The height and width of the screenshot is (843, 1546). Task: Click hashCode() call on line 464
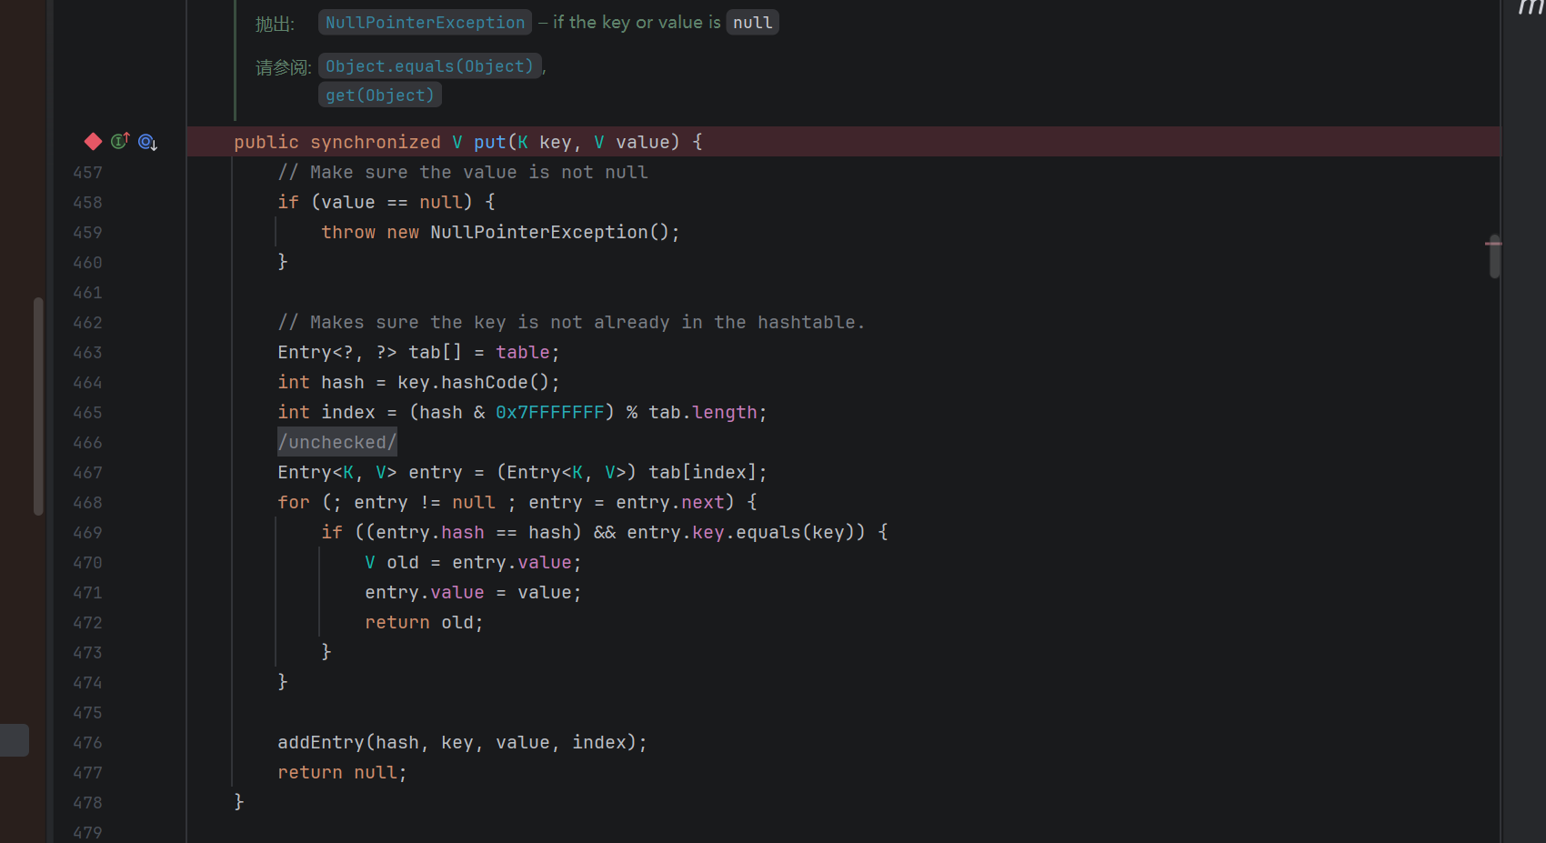coord(484,383)
